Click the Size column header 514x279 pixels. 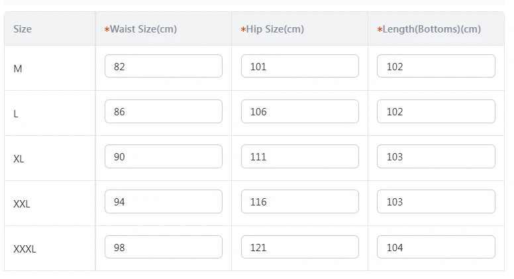click(23, 29)
